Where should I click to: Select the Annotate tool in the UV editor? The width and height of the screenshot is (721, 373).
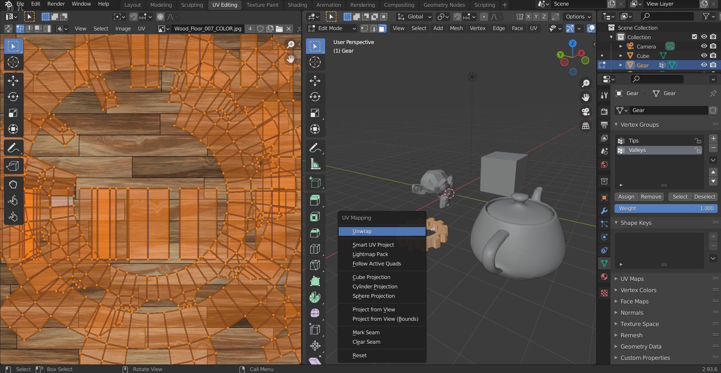click(x=13, y=147)
